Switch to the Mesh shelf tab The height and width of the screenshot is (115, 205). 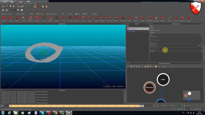point(62,14)
